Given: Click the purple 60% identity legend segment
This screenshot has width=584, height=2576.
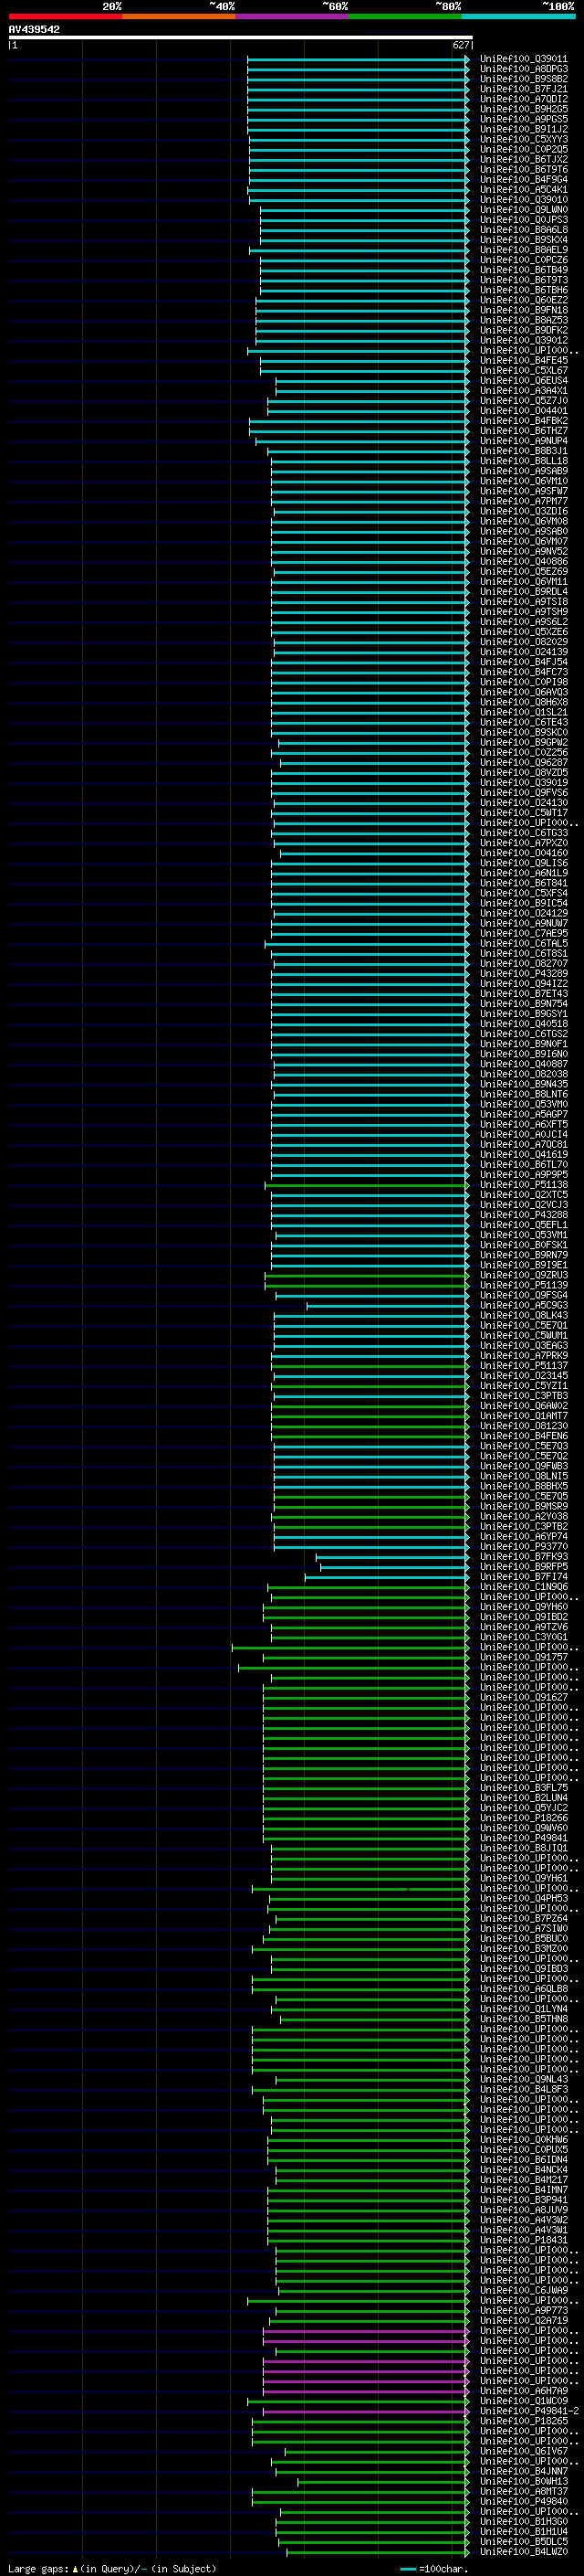Looking at the screenshot, I should point(291,16).
